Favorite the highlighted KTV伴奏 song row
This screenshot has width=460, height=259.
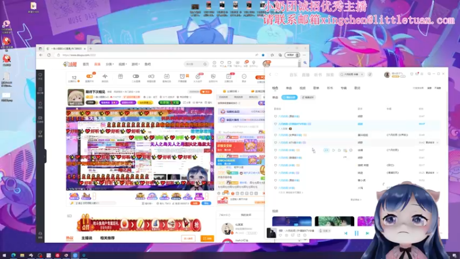(275, 124)
